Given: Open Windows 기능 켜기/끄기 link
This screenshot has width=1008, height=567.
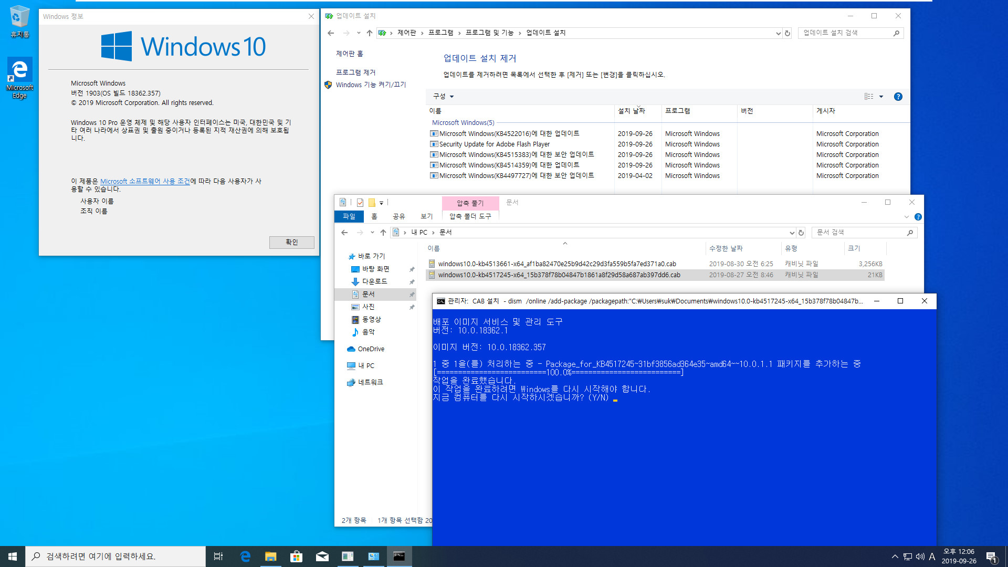Looking at the screenshot, I should pos(371,85).
